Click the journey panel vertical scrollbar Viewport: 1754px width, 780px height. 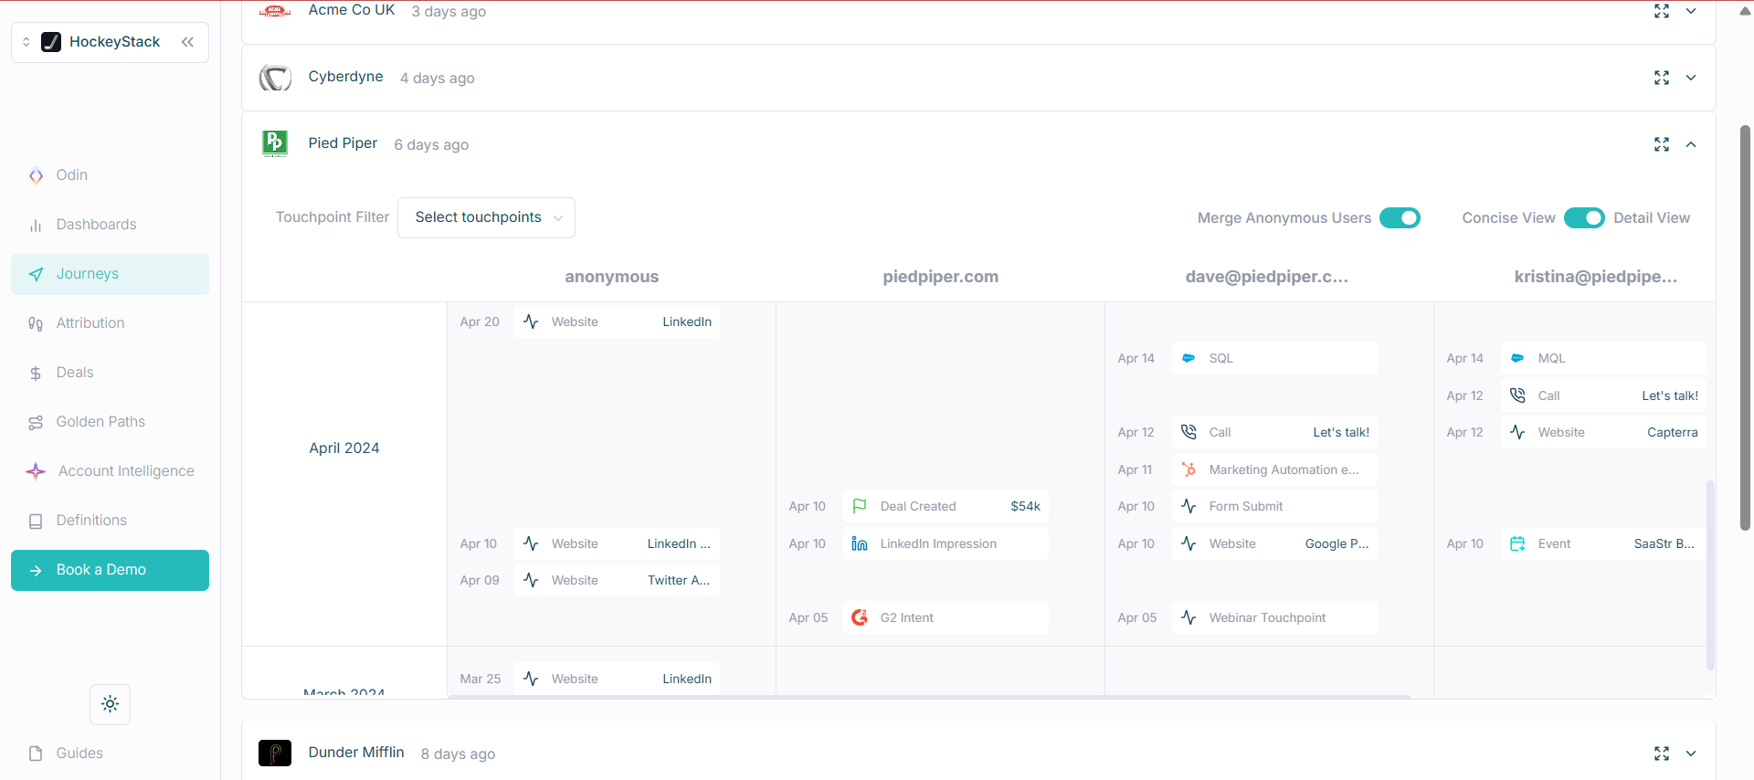(1710, 575)
